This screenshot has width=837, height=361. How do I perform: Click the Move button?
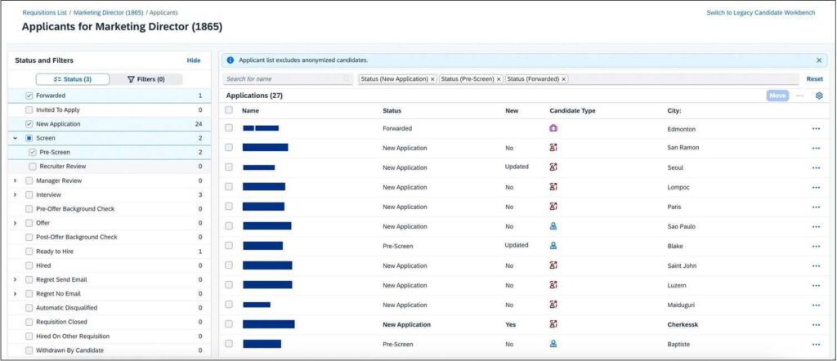coord(778,96)
